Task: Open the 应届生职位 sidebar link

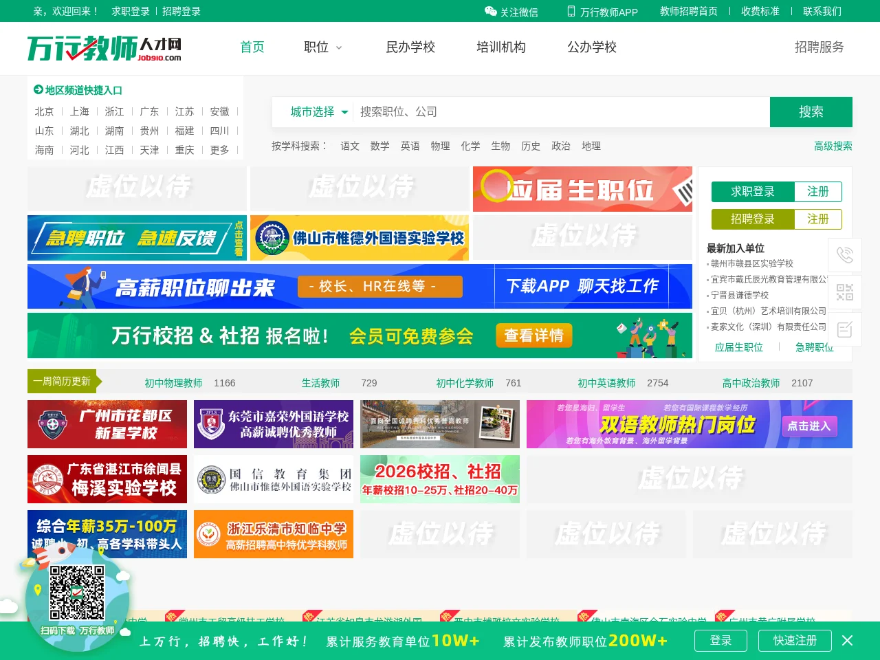Action: (739, 347)
